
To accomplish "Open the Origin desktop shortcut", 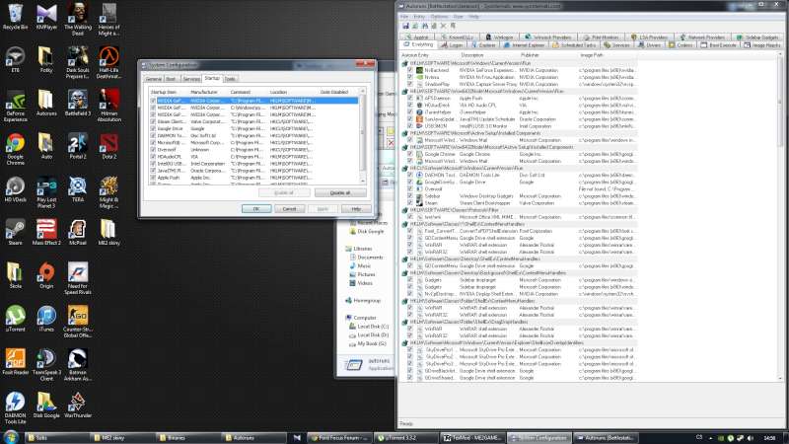I will [x=45, y=271].
